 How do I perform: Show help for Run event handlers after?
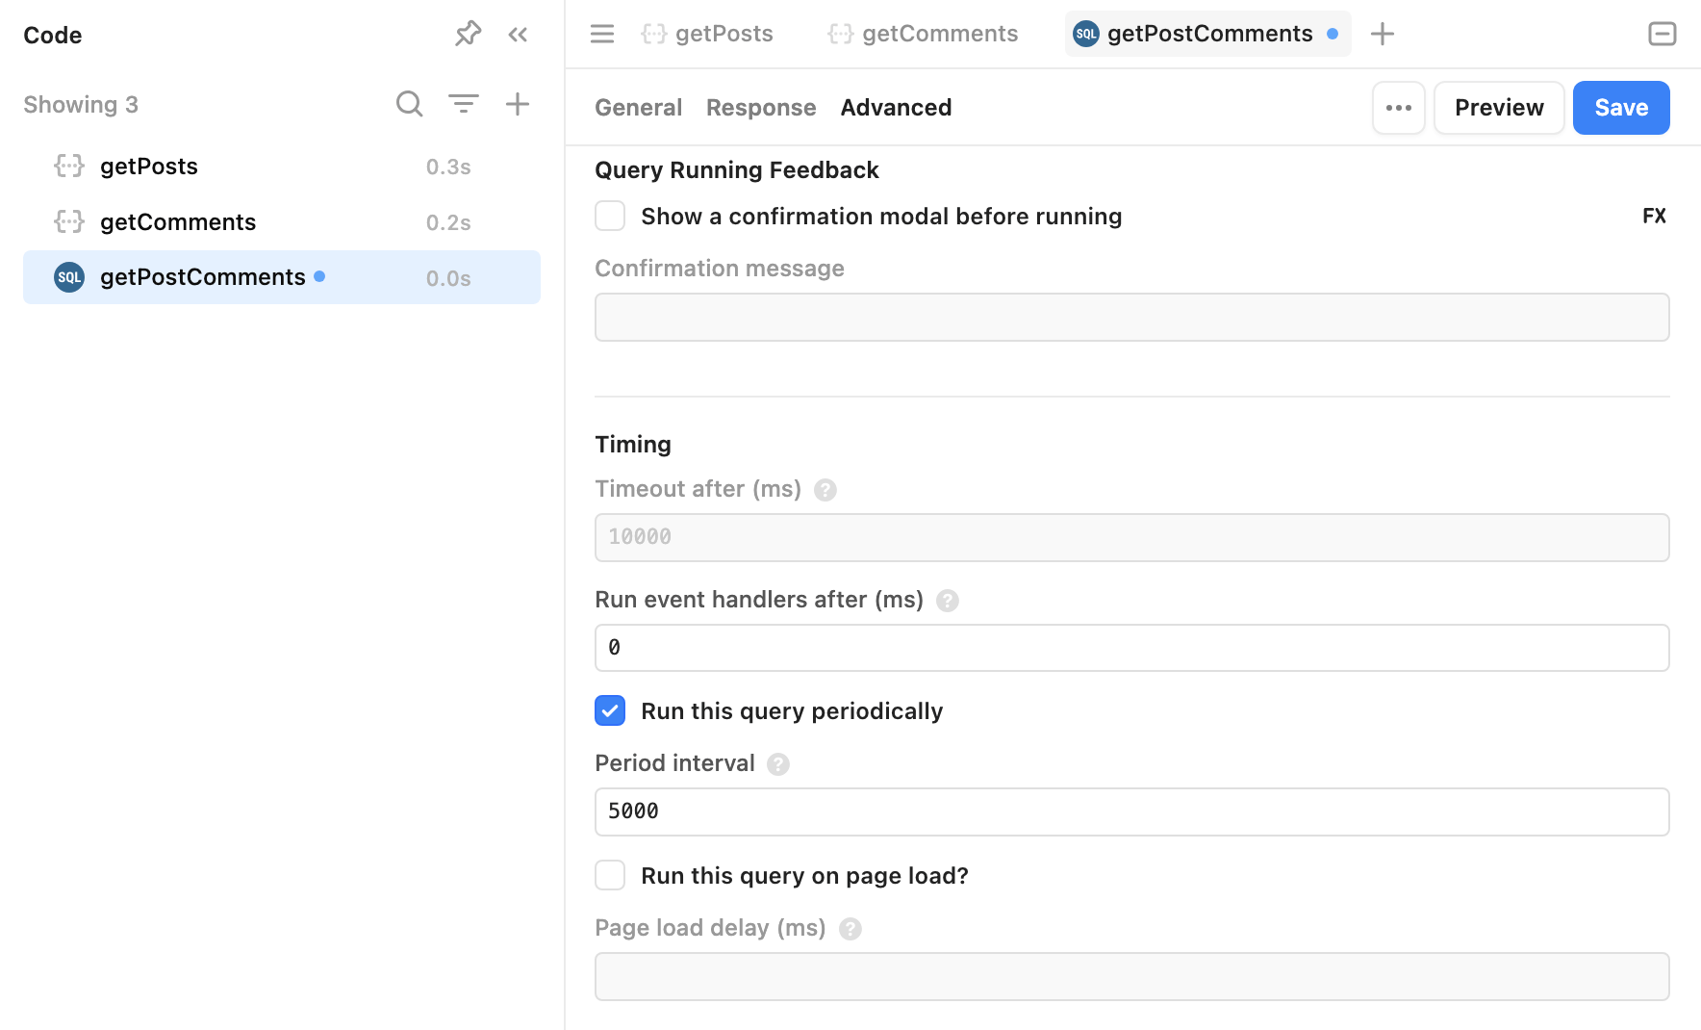(x=948, y=601)
